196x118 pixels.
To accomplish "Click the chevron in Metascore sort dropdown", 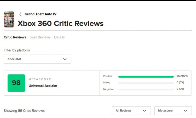I will click(x=185, y=111).
